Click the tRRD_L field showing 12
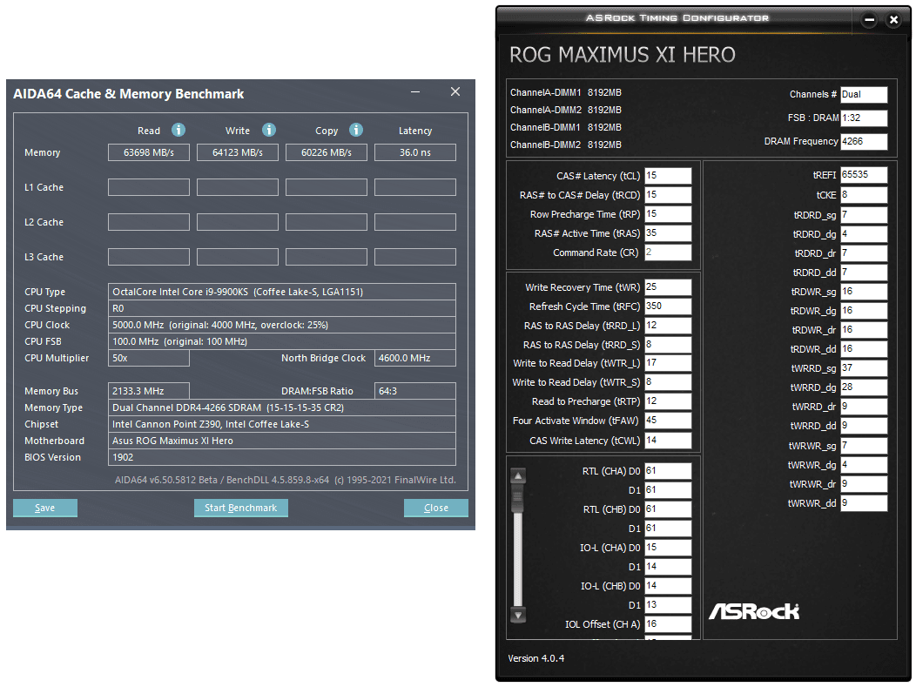 pyautogui.click(x=669, y=326)
